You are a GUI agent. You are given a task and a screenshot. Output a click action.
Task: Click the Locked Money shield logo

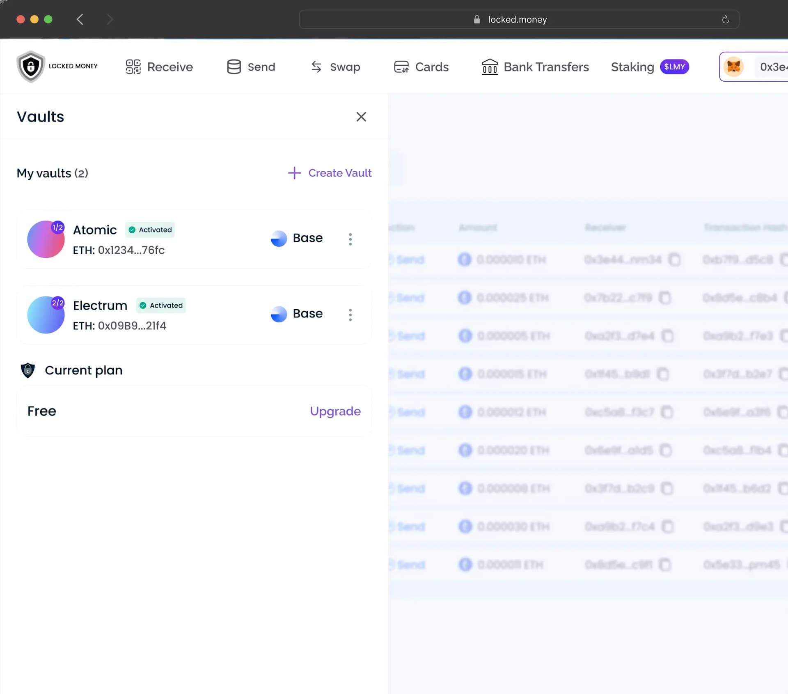pos(31,67)
